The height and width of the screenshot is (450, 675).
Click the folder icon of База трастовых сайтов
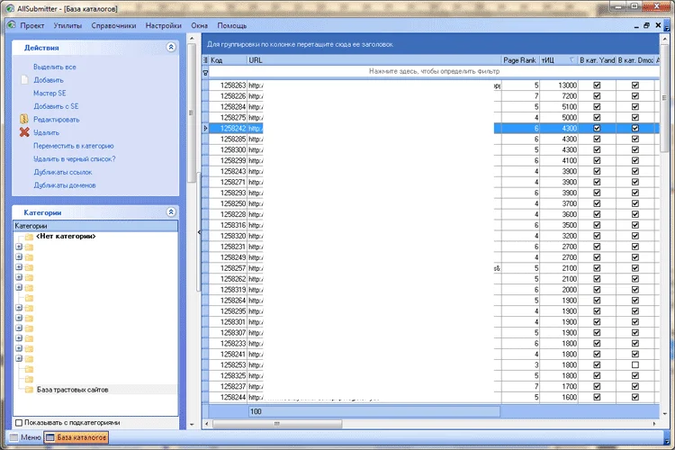tap(29, 390)
